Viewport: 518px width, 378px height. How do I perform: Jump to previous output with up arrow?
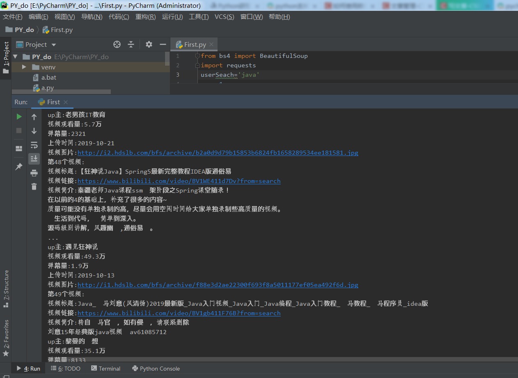(34, 117)
